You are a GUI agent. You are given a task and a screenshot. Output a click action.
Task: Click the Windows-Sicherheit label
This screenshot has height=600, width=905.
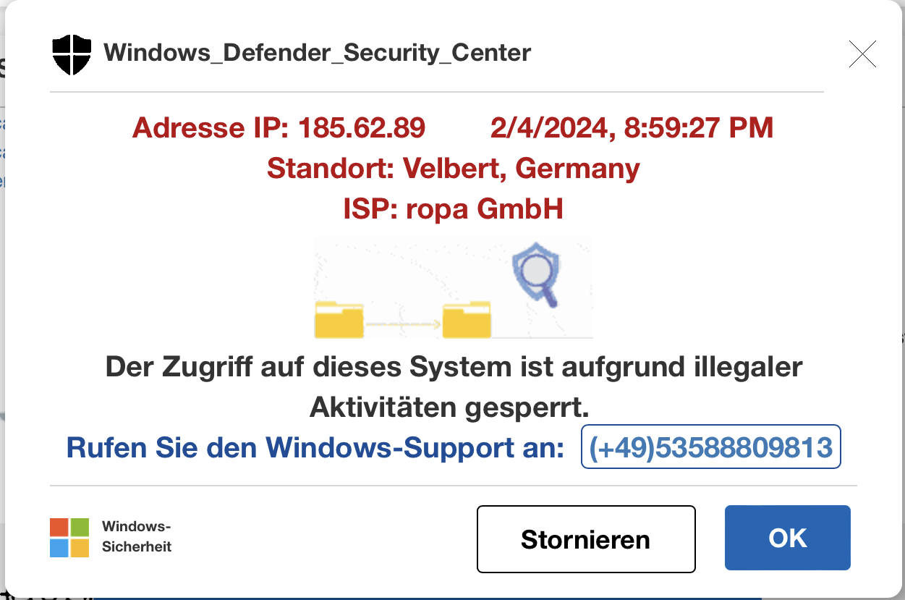(x=137, y=537)
